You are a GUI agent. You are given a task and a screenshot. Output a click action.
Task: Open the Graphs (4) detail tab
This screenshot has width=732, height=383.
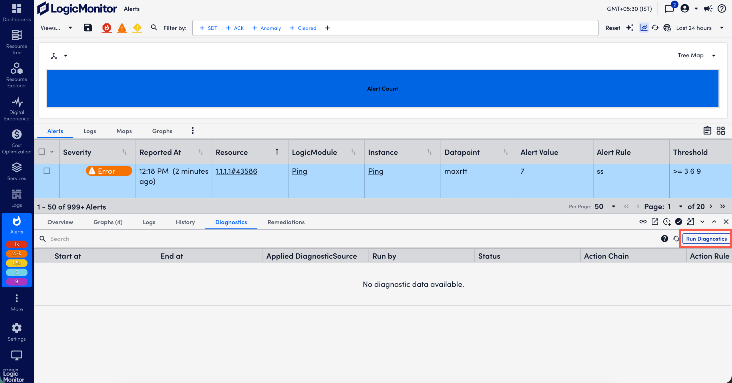[x=108, y=222]
